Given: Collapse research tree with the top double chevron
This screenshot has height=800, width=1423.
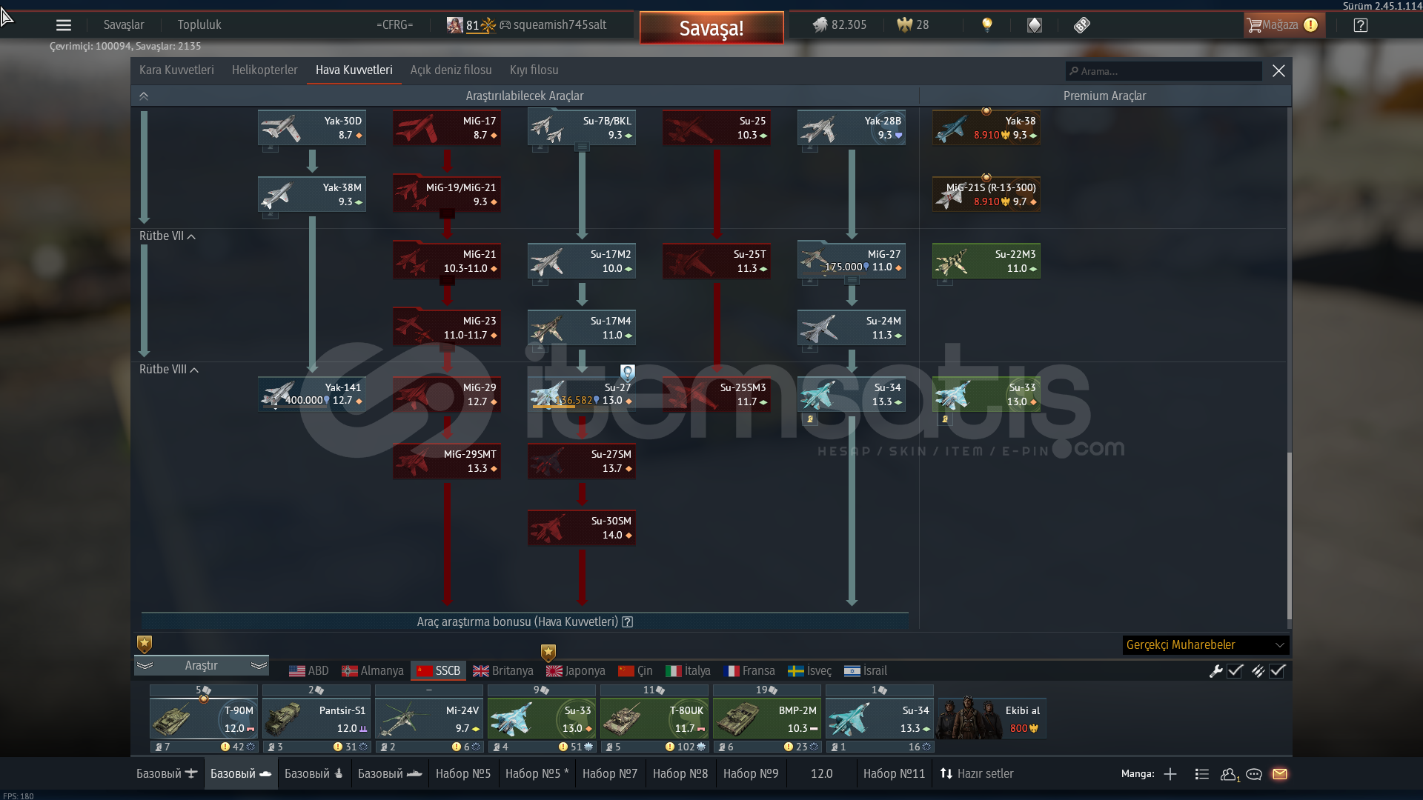Looking at the screenshot, I should (144, 96).
